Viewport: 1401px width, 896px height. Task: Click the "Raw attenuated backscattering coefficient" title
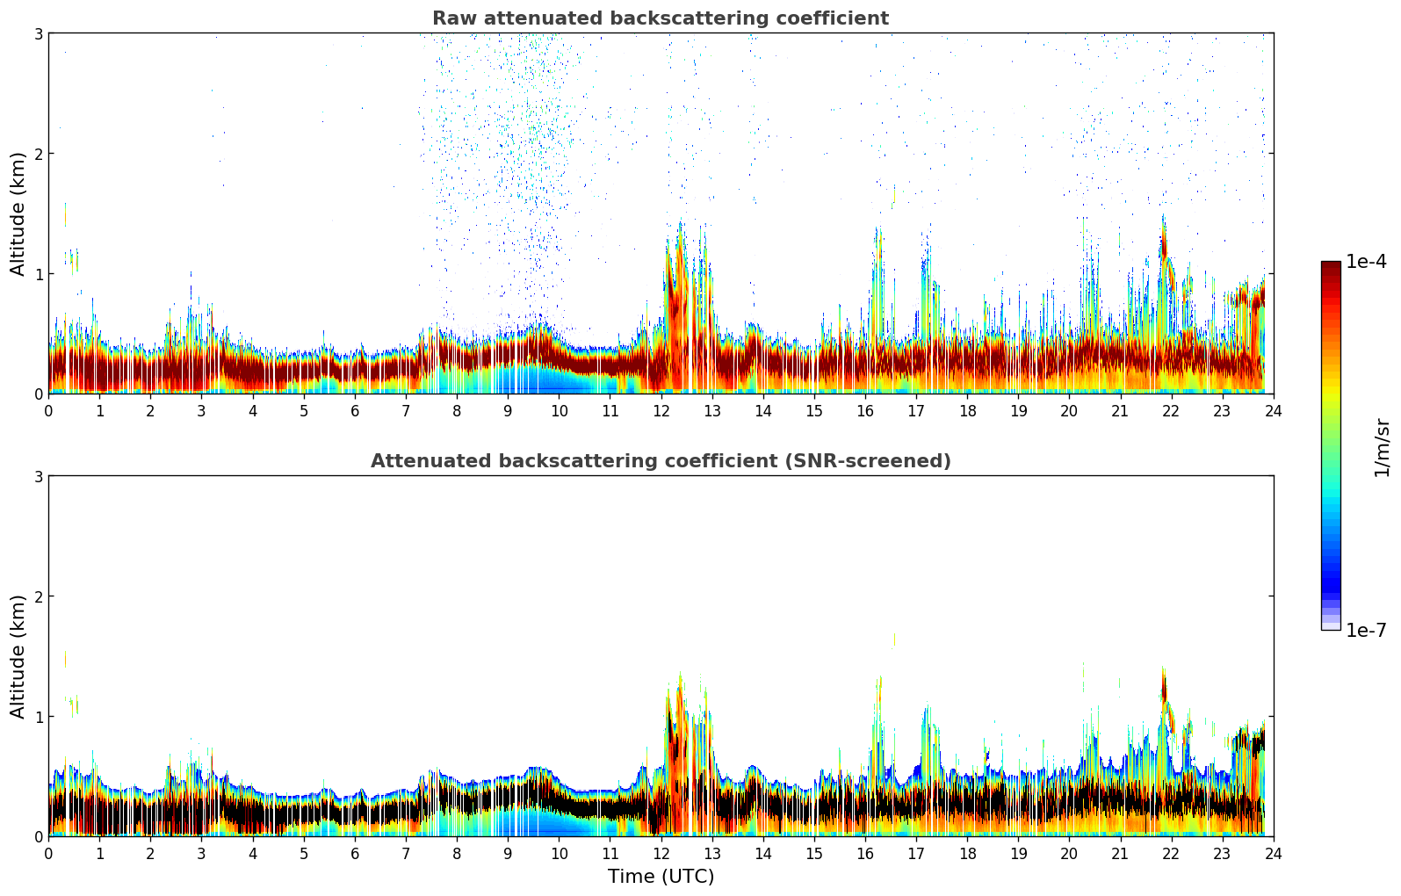[660, 18]
